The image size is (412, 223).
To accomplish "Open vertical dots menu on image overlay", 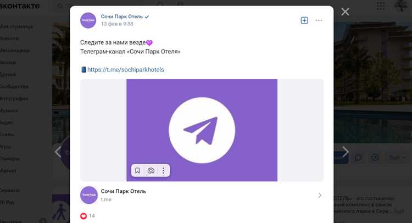I will point(164,171).
